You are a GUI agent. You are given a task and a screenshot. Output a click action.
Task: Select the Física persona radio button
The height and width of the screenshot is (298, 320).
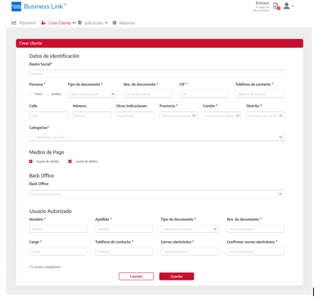[x=31, y=94]
